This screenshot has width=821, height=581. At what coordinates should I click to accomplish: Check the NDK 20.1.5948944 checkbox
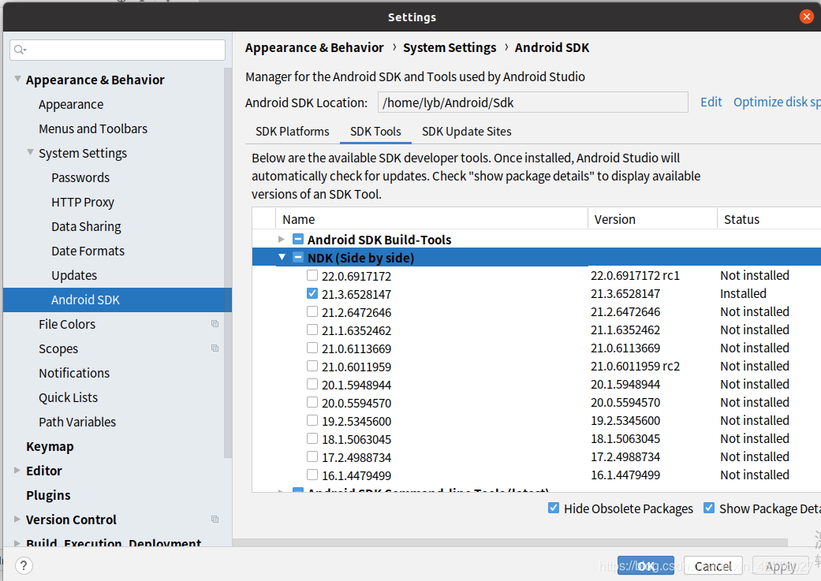[x=312, y=384]
